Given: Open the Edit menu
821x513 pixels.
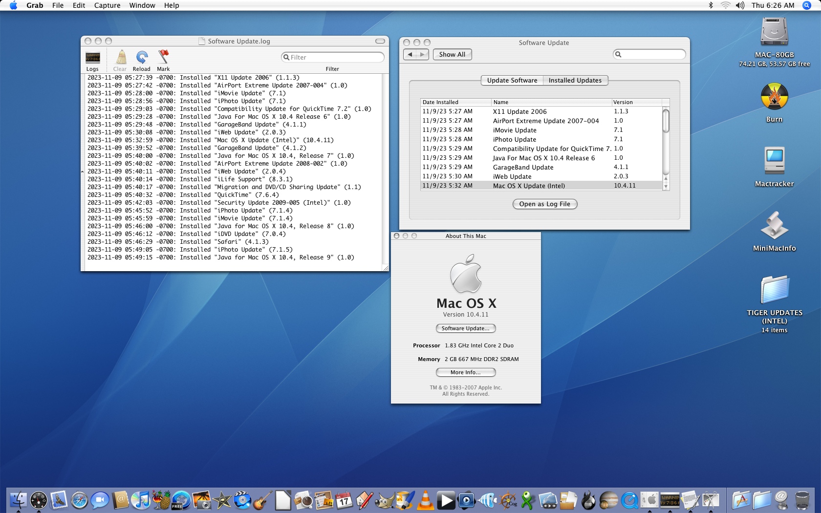Looking at the screenshot, I should 79,5.
